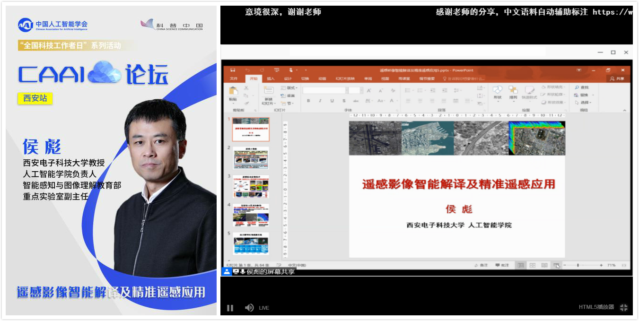Exit fullscreen using the player corner icon

pos(623,307)
